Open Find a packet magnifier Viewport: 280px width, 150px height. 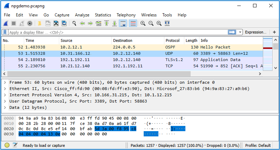(x=74, y=23)
